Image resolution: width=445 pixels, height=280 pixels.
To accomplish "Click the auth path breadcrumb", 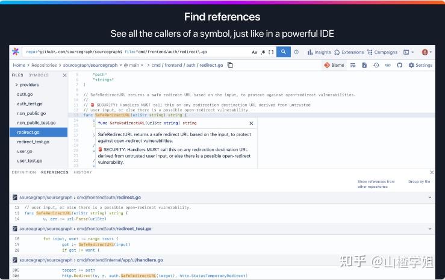I will pyautogui.click(x=191, y=65).
